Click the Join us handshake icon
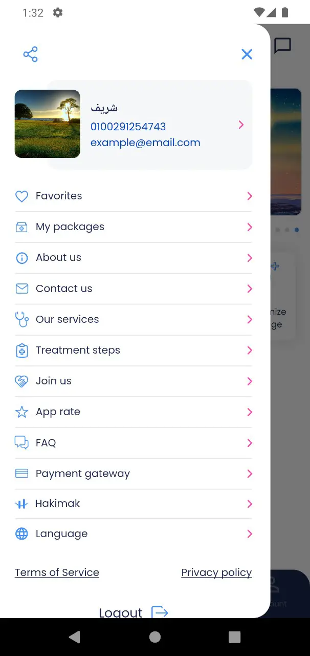 tap(21, 381)
